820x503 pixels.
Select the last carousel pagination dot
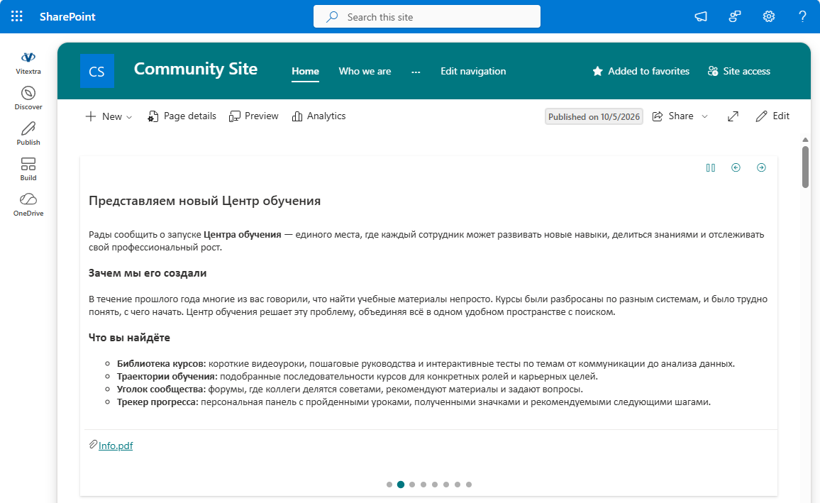pyautogui.click(x=469, y=485)
